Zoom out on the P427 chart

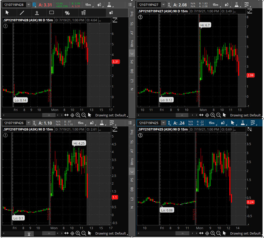tap(218, 115)
